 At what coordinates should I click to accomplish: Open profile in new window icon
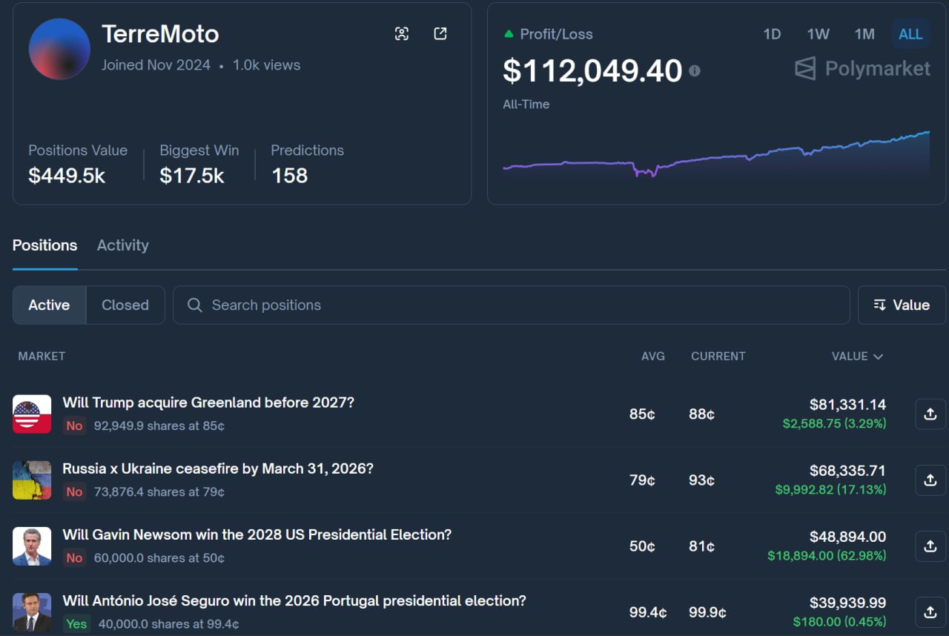(440, 33)
